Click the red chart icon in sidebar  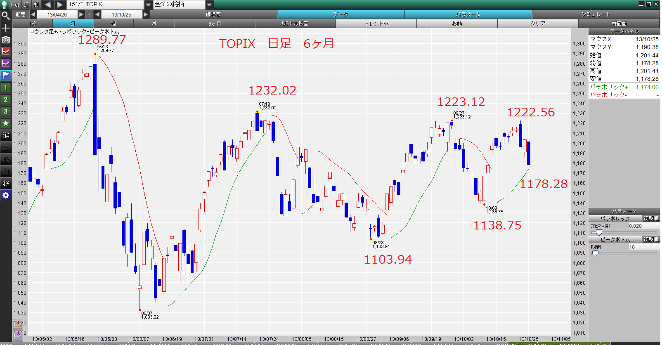coord(6,52)
